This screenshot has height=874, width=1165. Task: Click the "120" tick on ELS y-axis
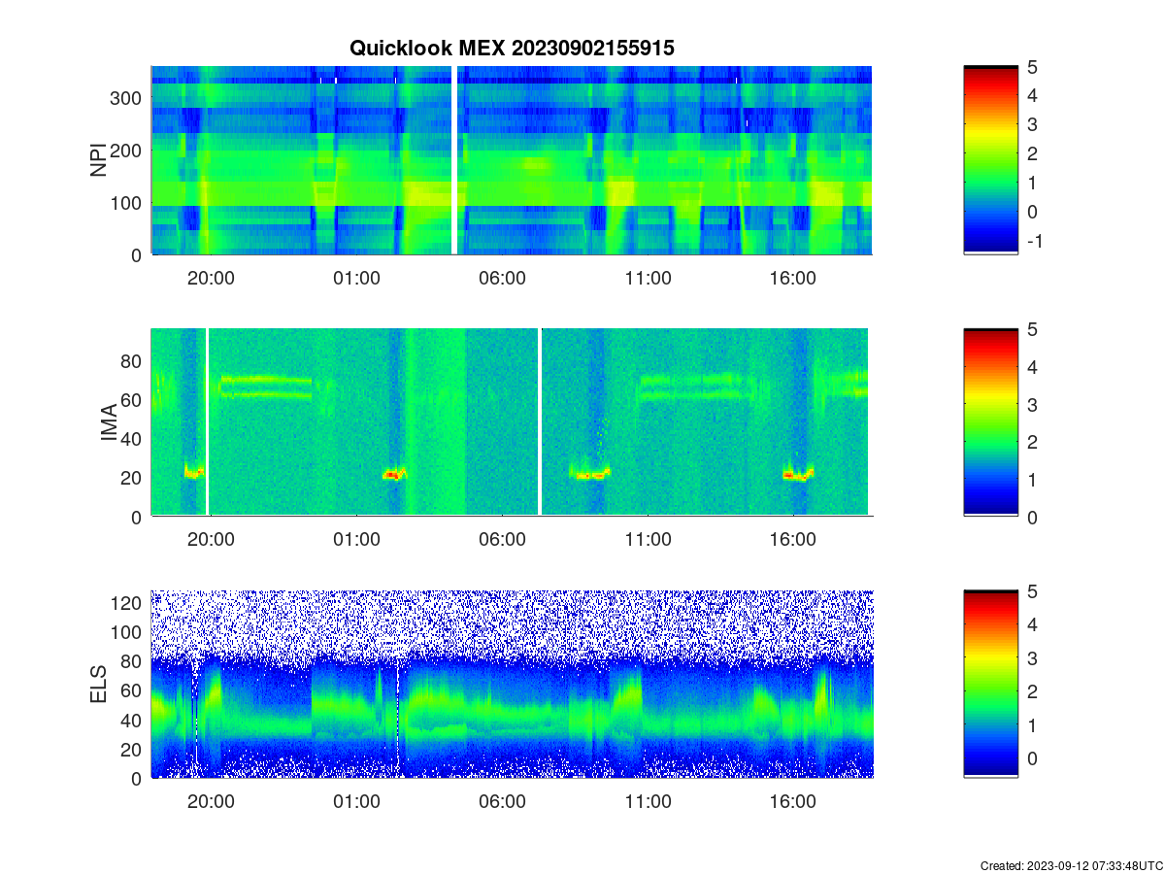(x=127, y=603)
